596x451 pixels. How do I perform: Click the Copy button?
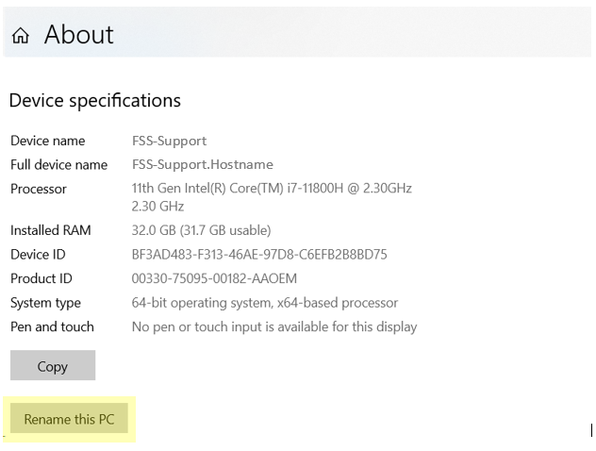(53, 366)
